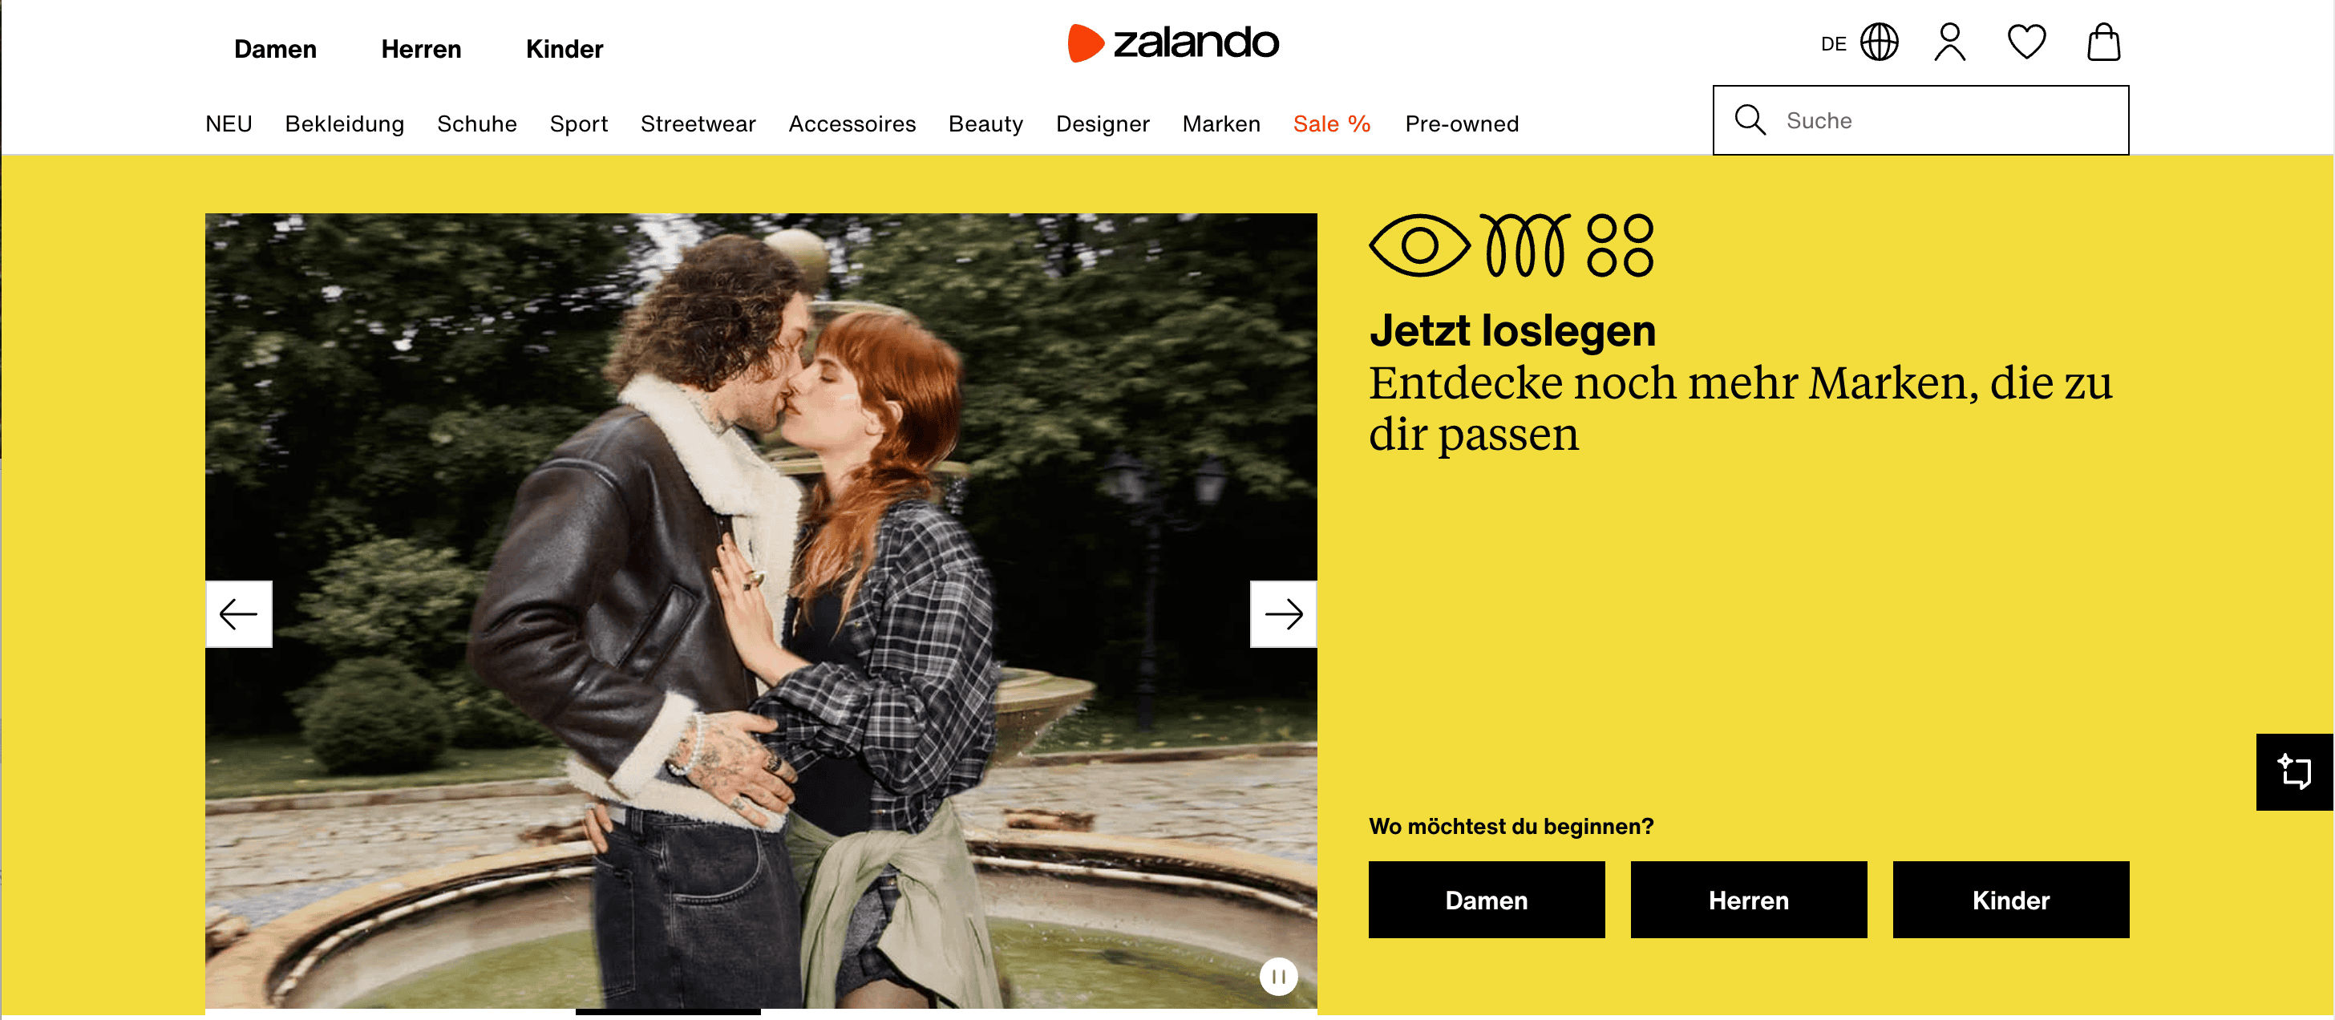Open the DE language selector
Viewport: 2335px width, 1020px height.
1833,44
